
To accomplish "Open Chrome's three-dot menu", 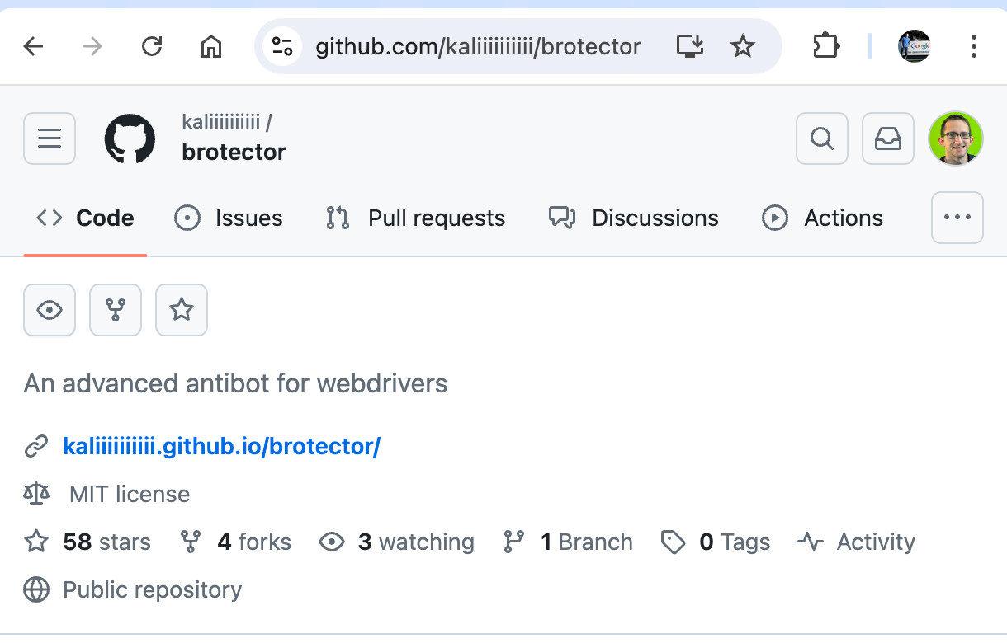I will coord(974,46).
